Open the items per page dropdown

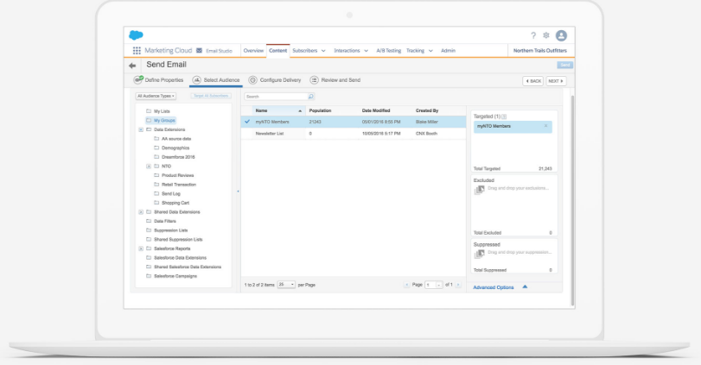(x=286, y=284)
